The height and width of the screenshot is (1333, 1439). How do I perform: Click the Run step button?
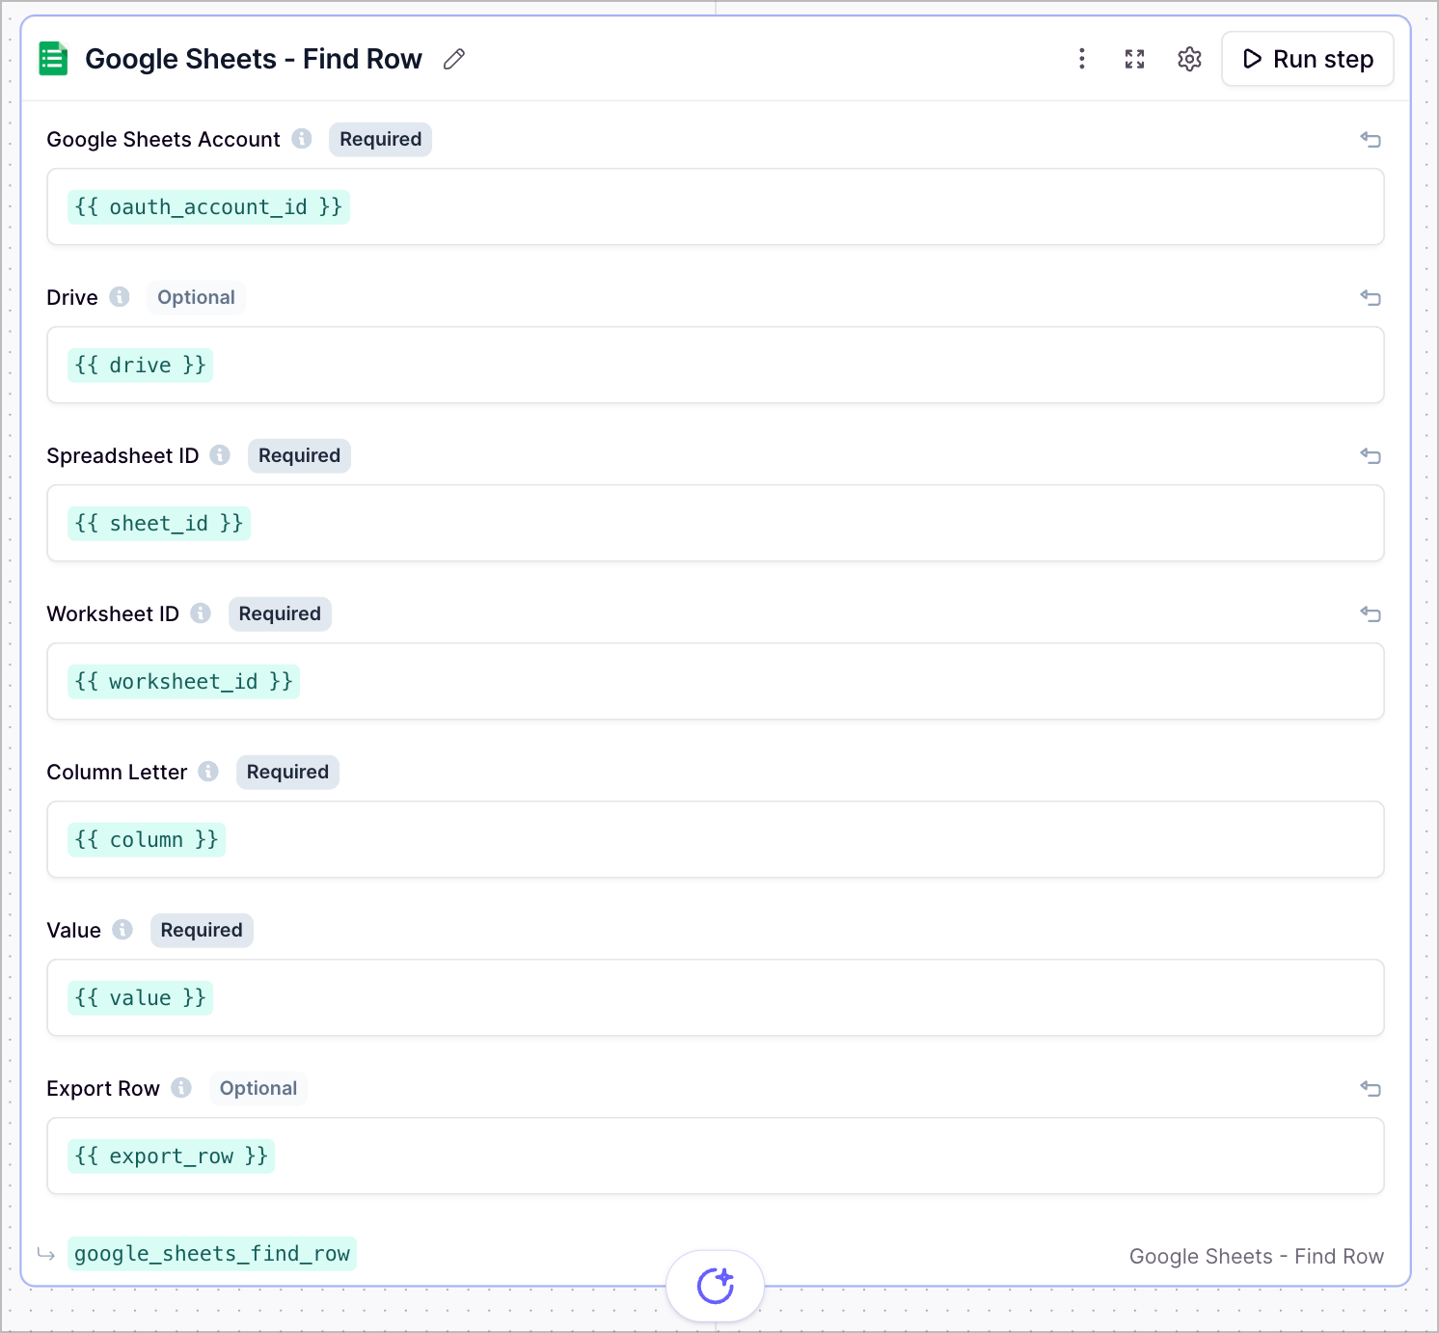click(1307, 59)
